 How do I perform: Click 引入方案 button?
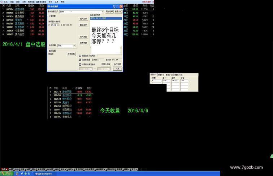point(83,37)
